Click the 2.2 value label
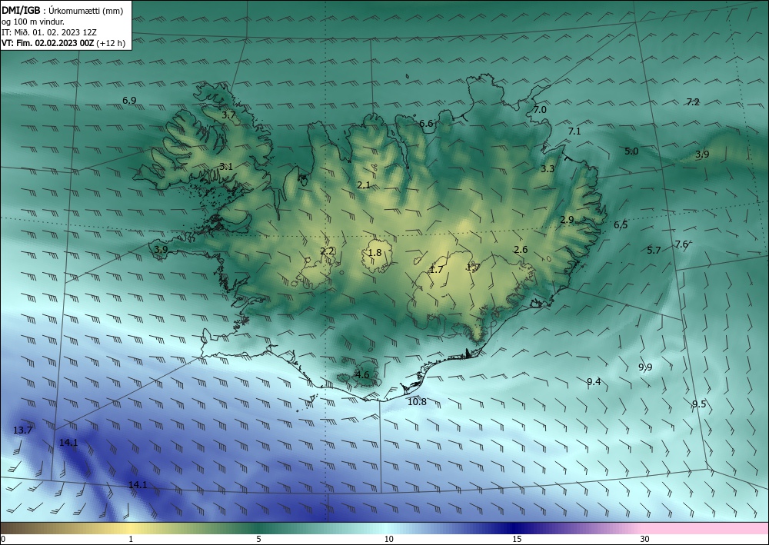 pyautogui.click(x=327, y=251)
